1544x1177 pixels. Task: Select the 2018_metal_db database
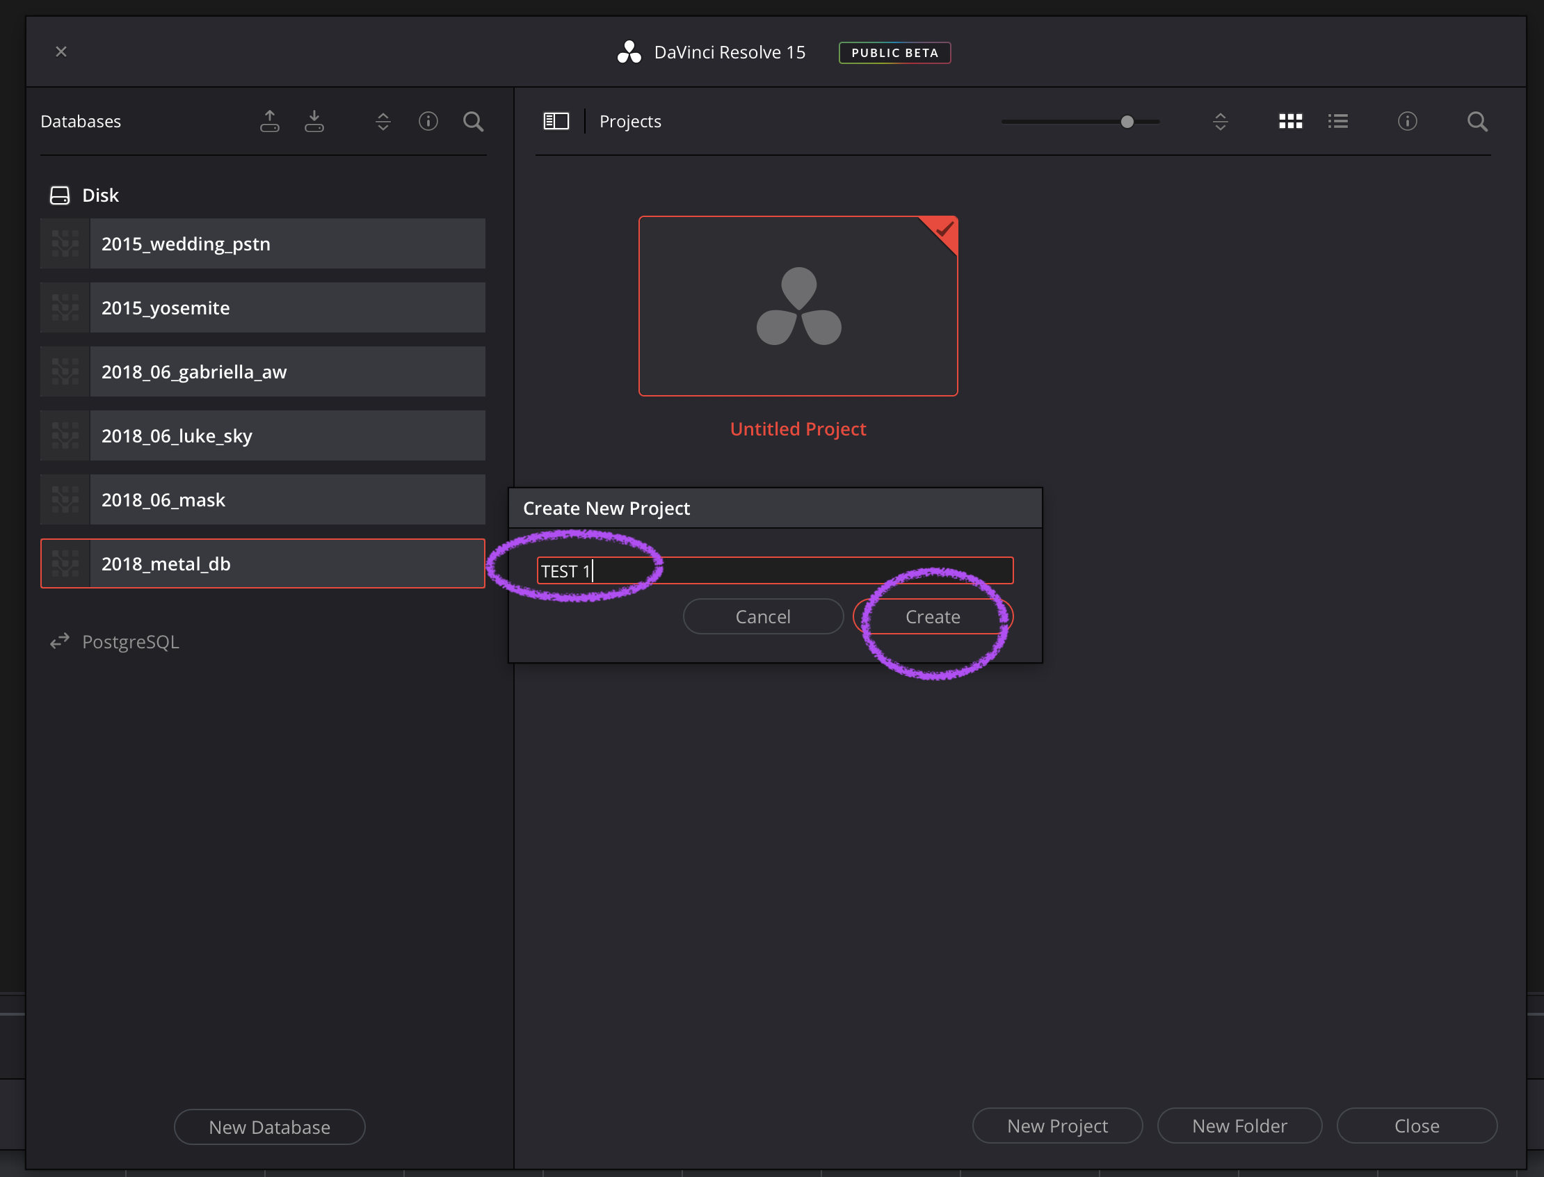click(263, 563)
